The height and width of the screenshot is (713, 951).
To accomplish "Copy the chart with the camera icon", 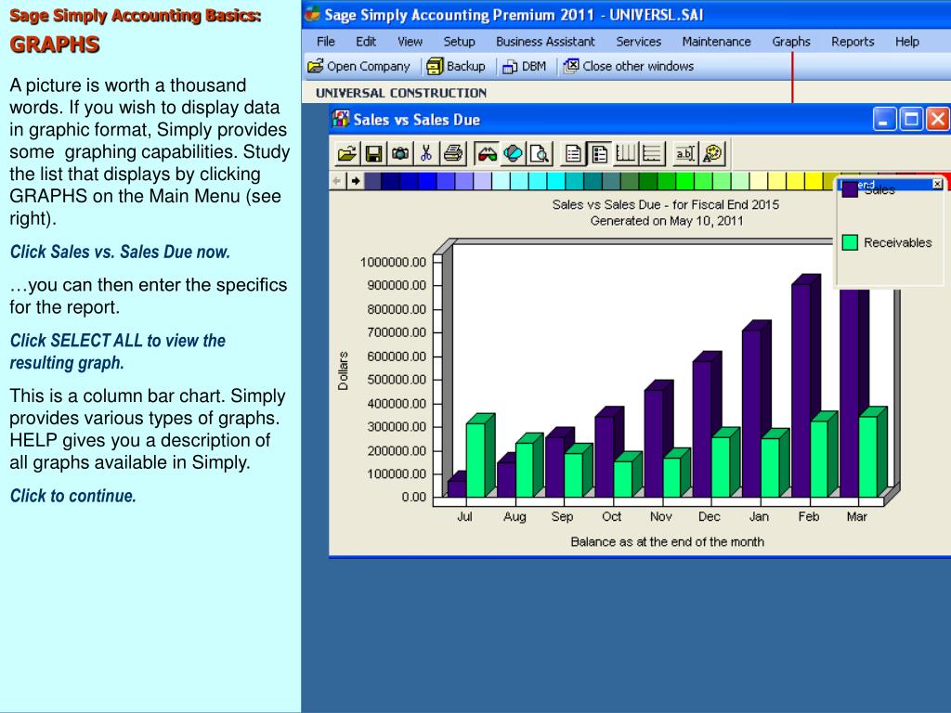I will pos(399,153).
